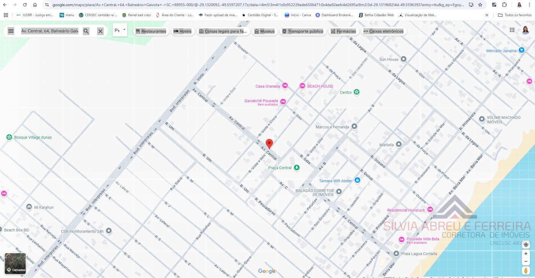This screenshot has width=535, height=278.
Task: Zoom out of the map
Action: pos(526,261)
